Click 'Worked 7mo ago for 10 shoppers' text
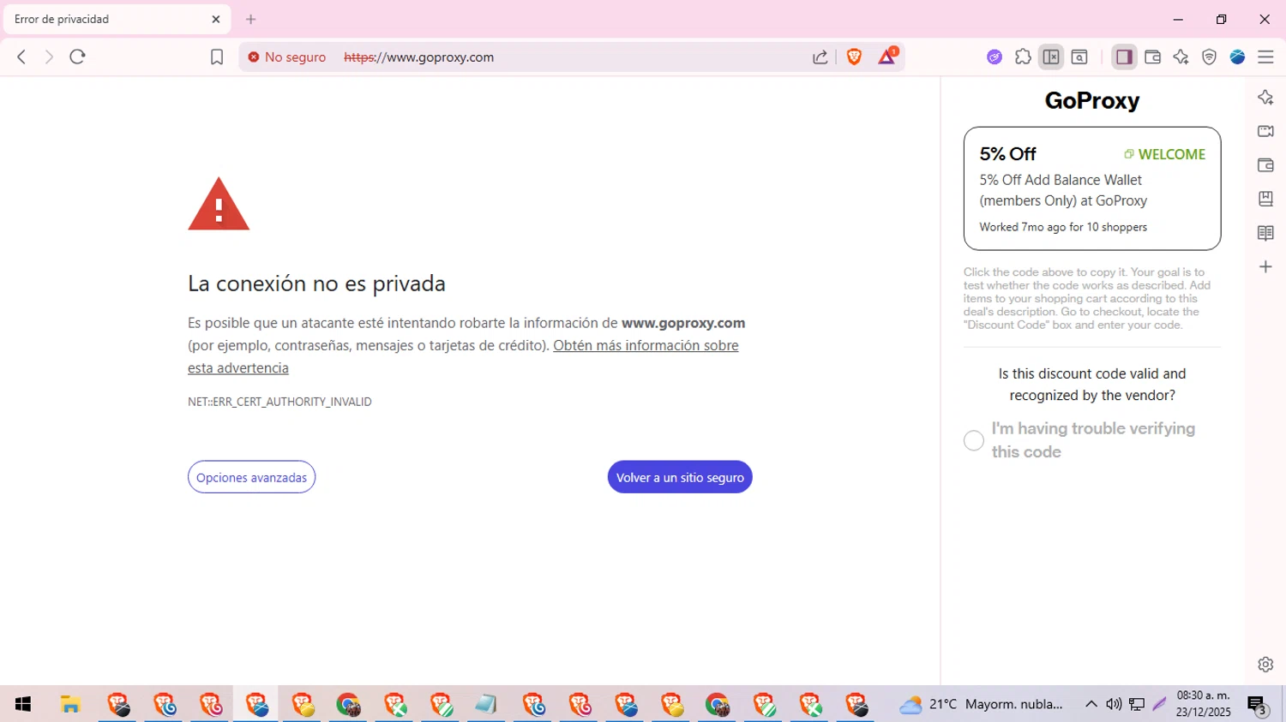1286x722 pixels. coord(1063,227)
